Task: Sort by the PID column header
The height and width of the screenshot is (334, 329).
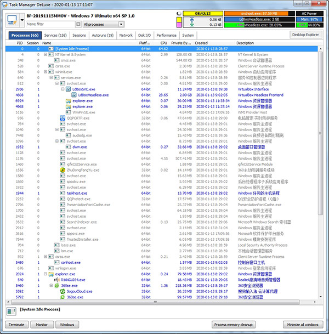Action: pos(20,43)
